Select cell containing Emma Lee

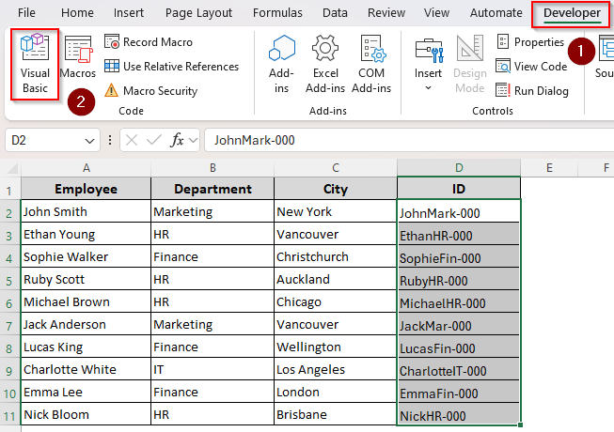87,393
